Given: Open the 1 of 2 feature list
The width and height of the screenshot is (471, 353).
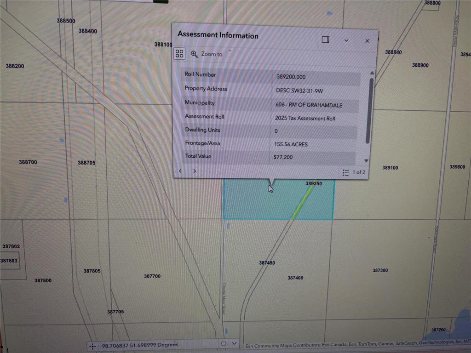Looking at the screenshot, I should click(354, 172).
